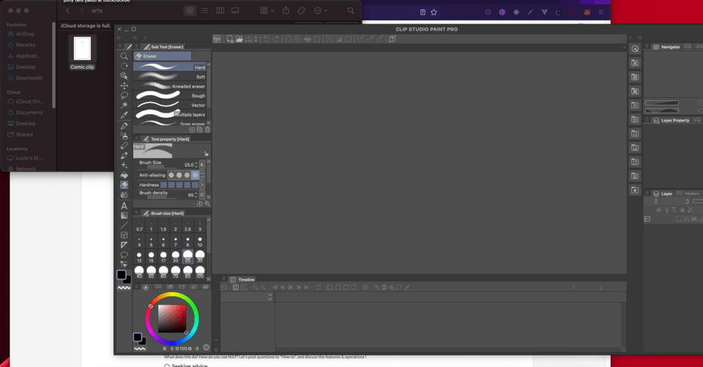The height and width of the screenshot is (367, 703).
Task: Choose the Eyedropper tool
Action: coord(124,116)
